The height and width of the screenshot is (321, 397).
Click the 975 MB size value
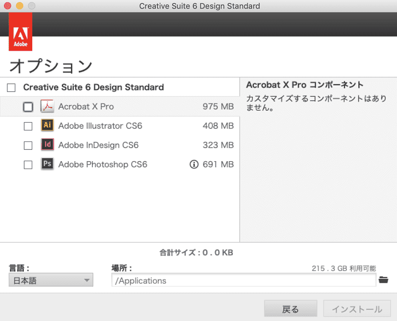(x=218, y=107)
